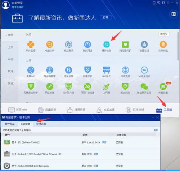Click the toolbox briefcase icon in banner
Viewport: 180px width, 171px height.
point(17,18)
